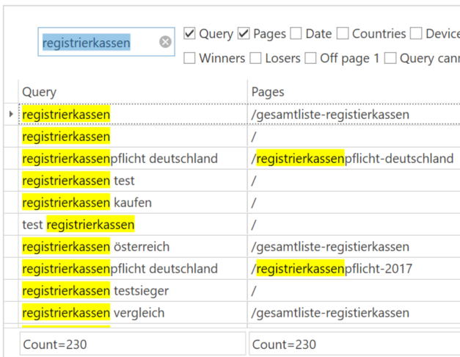Uncheck the Pages checkbox
This screenshot has width=460, height=357.
point(244,34)
